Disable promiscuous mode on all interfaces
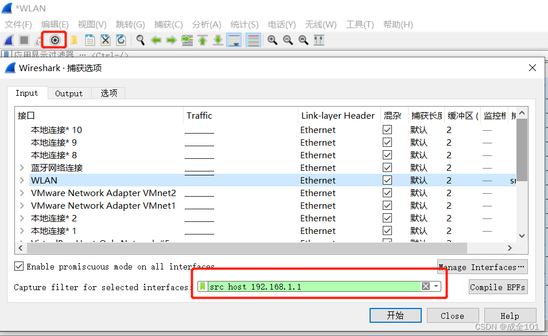This screenshot has height=336, width=548. click(x=19, y=266)
